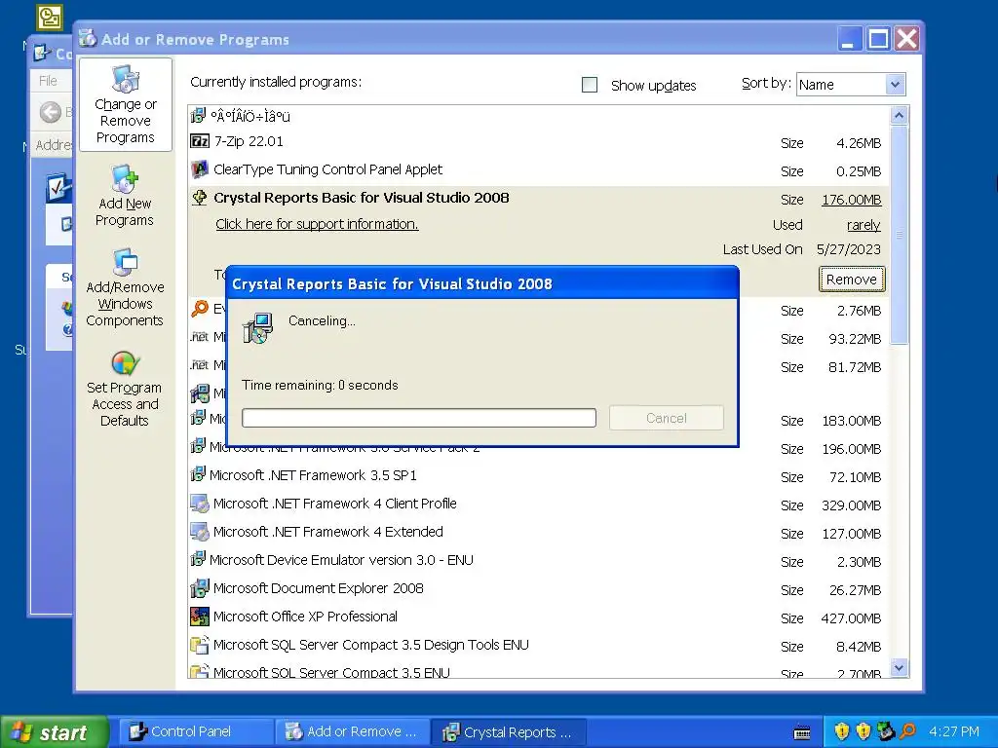Click back arrow in Control Panel window

click(51, 113)
